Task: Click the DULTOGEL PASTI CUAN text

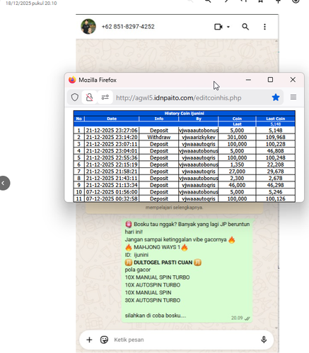Action: point(163,263)
